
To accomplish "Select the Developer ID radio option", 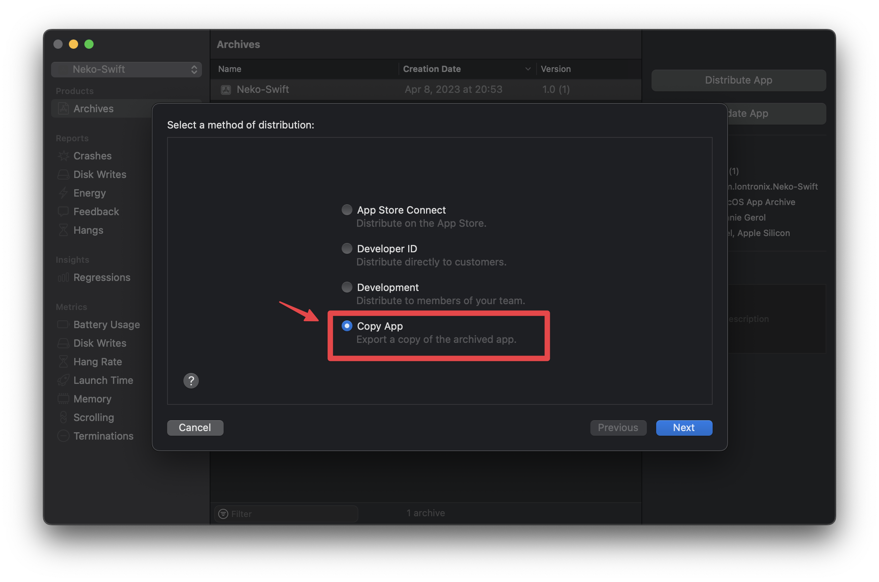I will click(347, 248).
